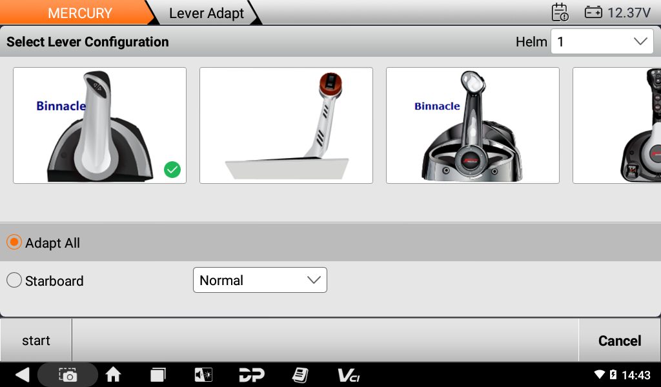Open the Normal mode dropdown
The width and height of the screenshot is (661, 387).
tap(259, 281)
